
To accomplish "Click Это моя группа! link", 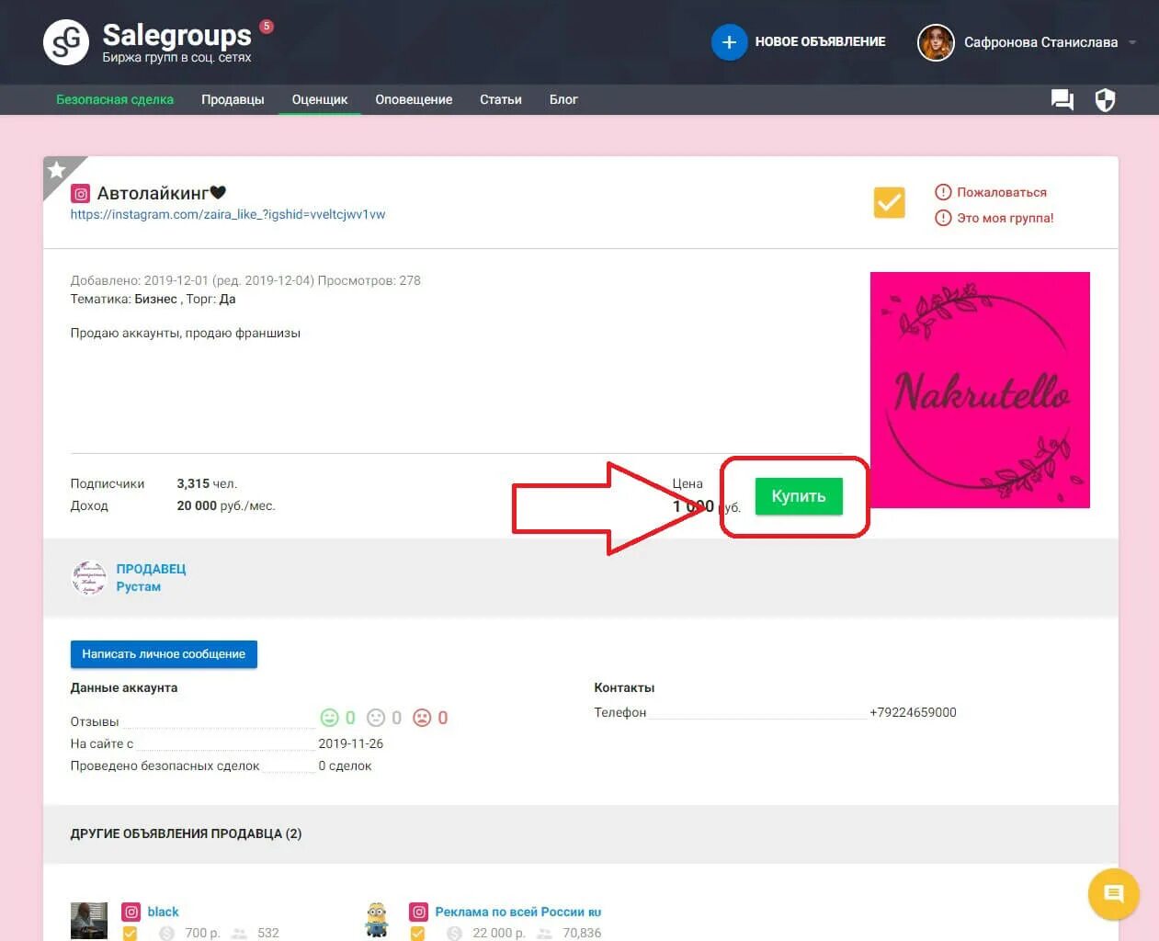I will pyautogui.click(x=1006, y=218).
